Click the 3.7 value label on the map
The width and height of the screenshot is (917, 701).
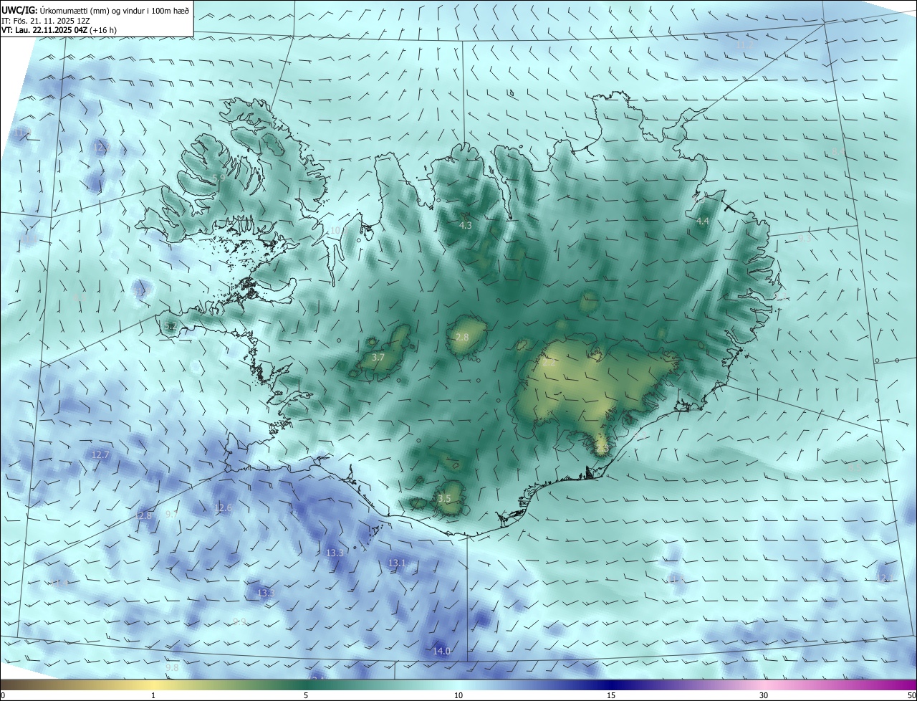(379, 357)
